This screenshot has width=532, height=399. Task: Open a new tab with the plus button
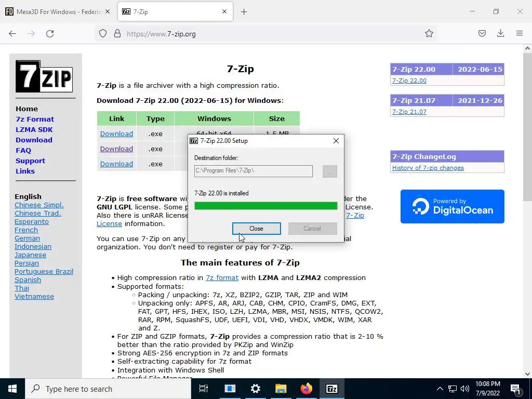(244, 12)
